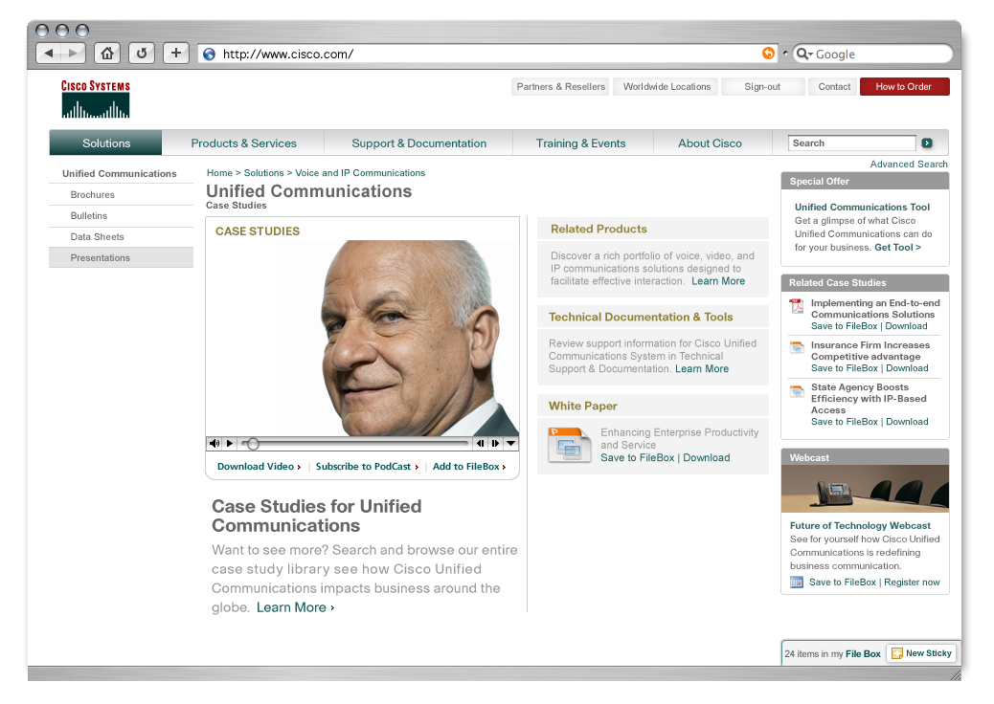The image size is (994, 704).
Task: Click the site Search input field
Action: tap(851, 143)
